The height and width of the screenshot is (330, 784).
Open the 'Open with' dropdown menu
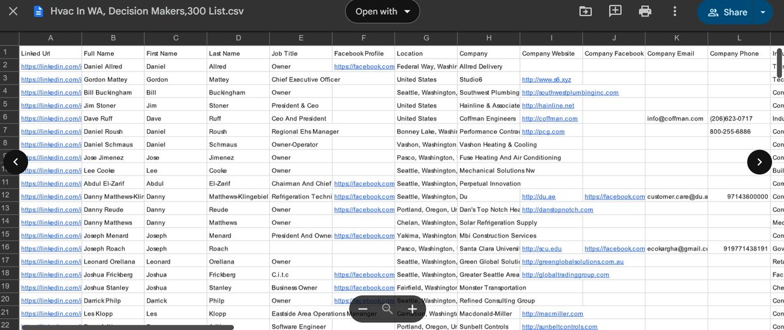coord(383,11)
